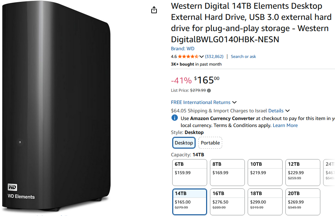Choose the 20TB capacity option
The height and width of the screenshot is (216, 335).
tap(303, 202)
